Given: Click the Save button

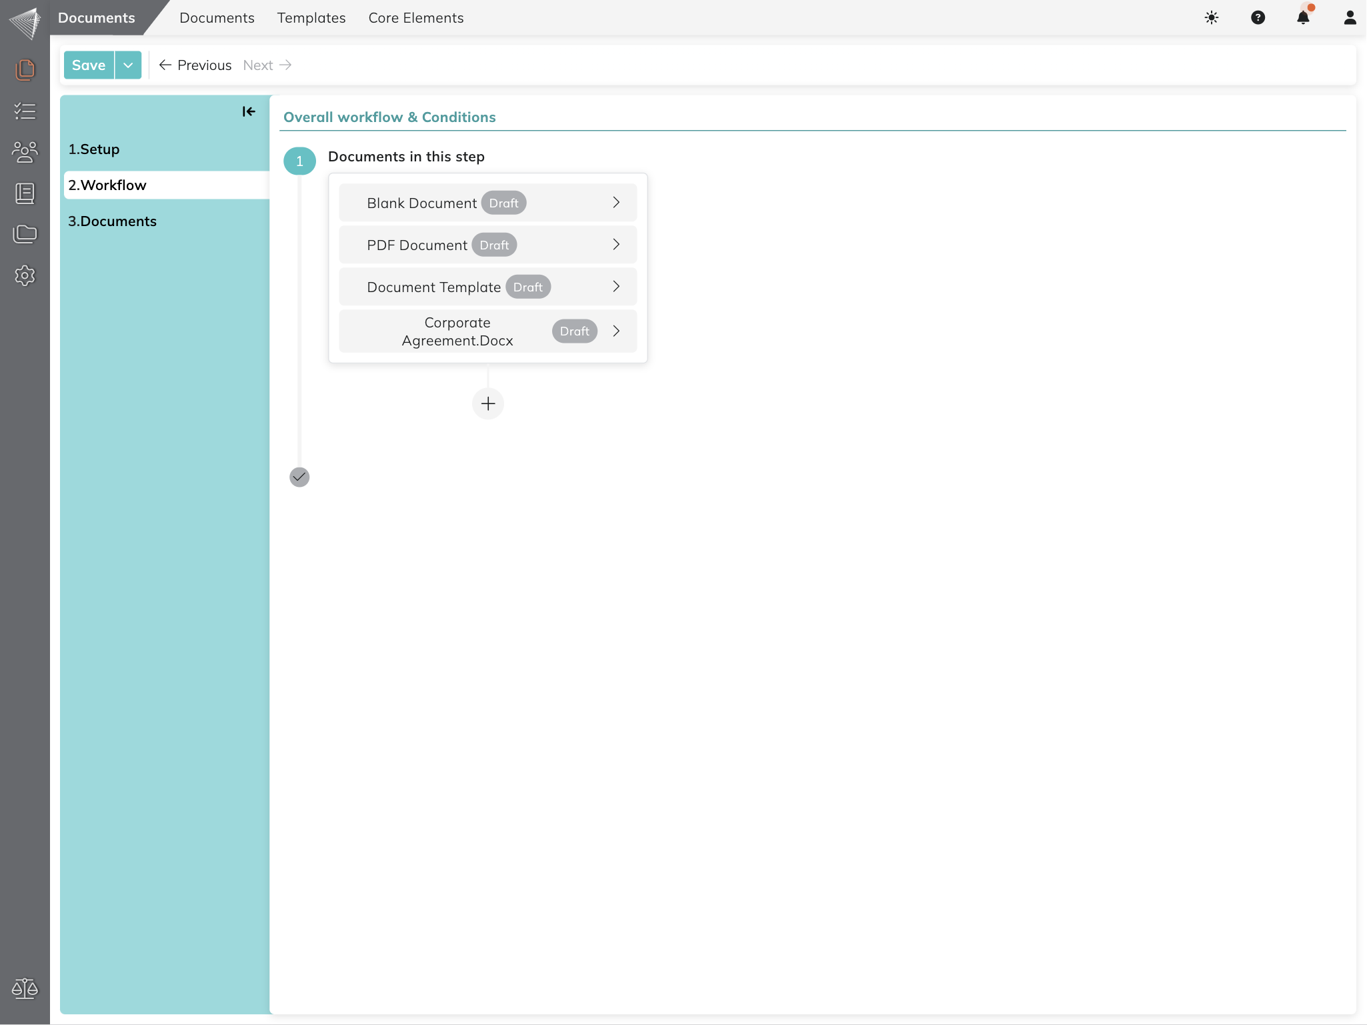Looking at the screenshot, I should point(89,65).
